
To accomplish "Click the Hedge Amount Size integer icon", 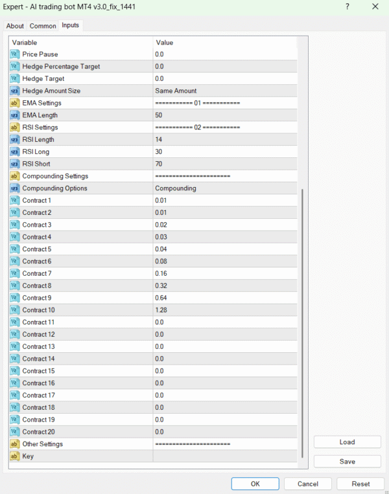I will [14, 91].
